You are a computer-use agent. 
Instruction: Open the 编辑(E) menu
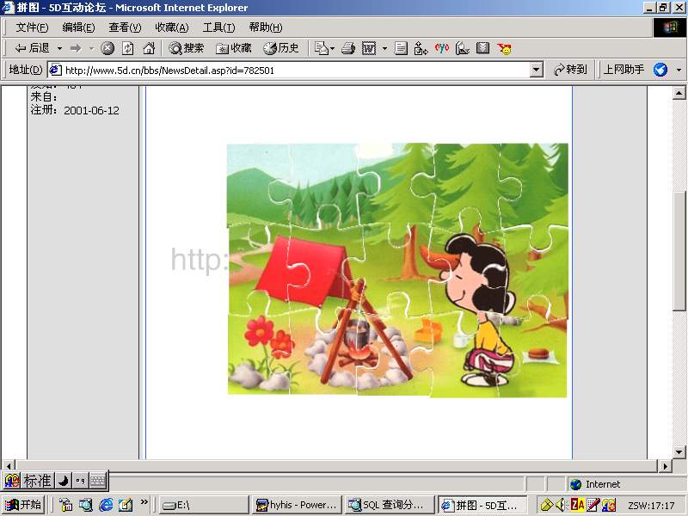click(x=78, y=28)
